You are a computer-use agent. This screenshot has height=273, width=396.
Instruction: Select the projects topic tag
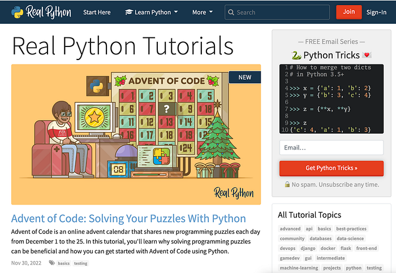[x=332, y=268]
